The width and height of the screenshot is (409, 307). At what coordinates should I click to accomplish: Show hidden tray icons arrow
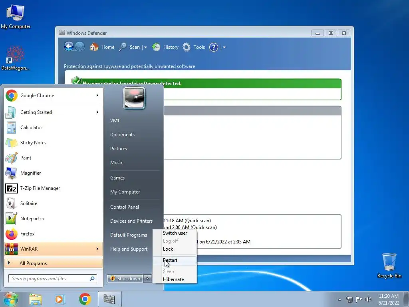(340, 299)
